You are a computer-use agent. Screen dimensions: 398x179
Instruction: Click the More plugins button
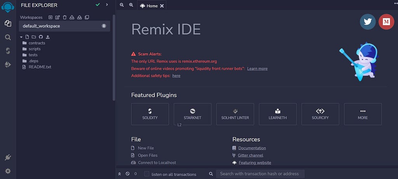[x=363, y=114]
